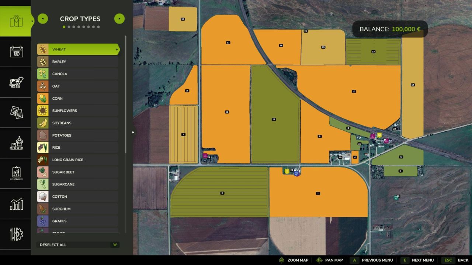The height and width of the screenshot is (265, 472).
Task: Switch to next map overlay with right arrow
Action: pyautogui.click(x=119, y=18)
